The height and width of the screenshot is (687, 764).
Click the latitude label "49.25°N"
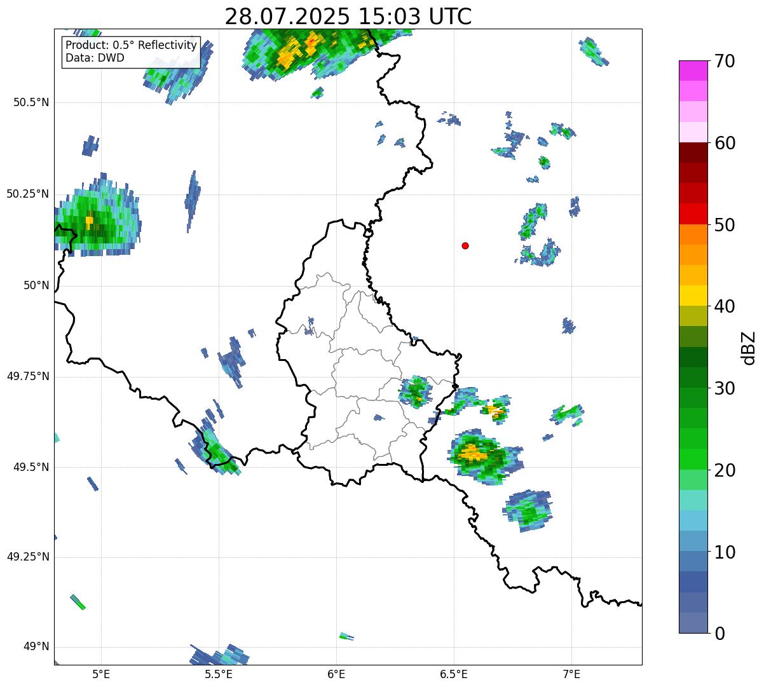pyautogui.click(x=28, y=557)
